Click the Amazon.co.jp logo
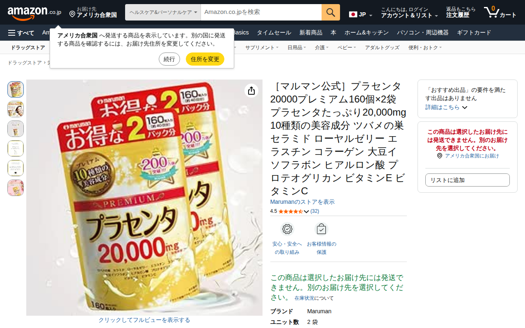The image size is (525, 328). (x=34, y=12)
